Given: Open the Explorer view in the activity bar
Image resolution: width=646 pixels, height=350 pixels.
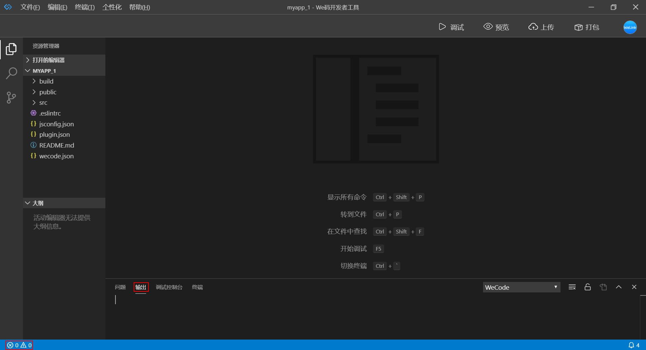Looking at the screenshot, I should [x=11, y=49].
